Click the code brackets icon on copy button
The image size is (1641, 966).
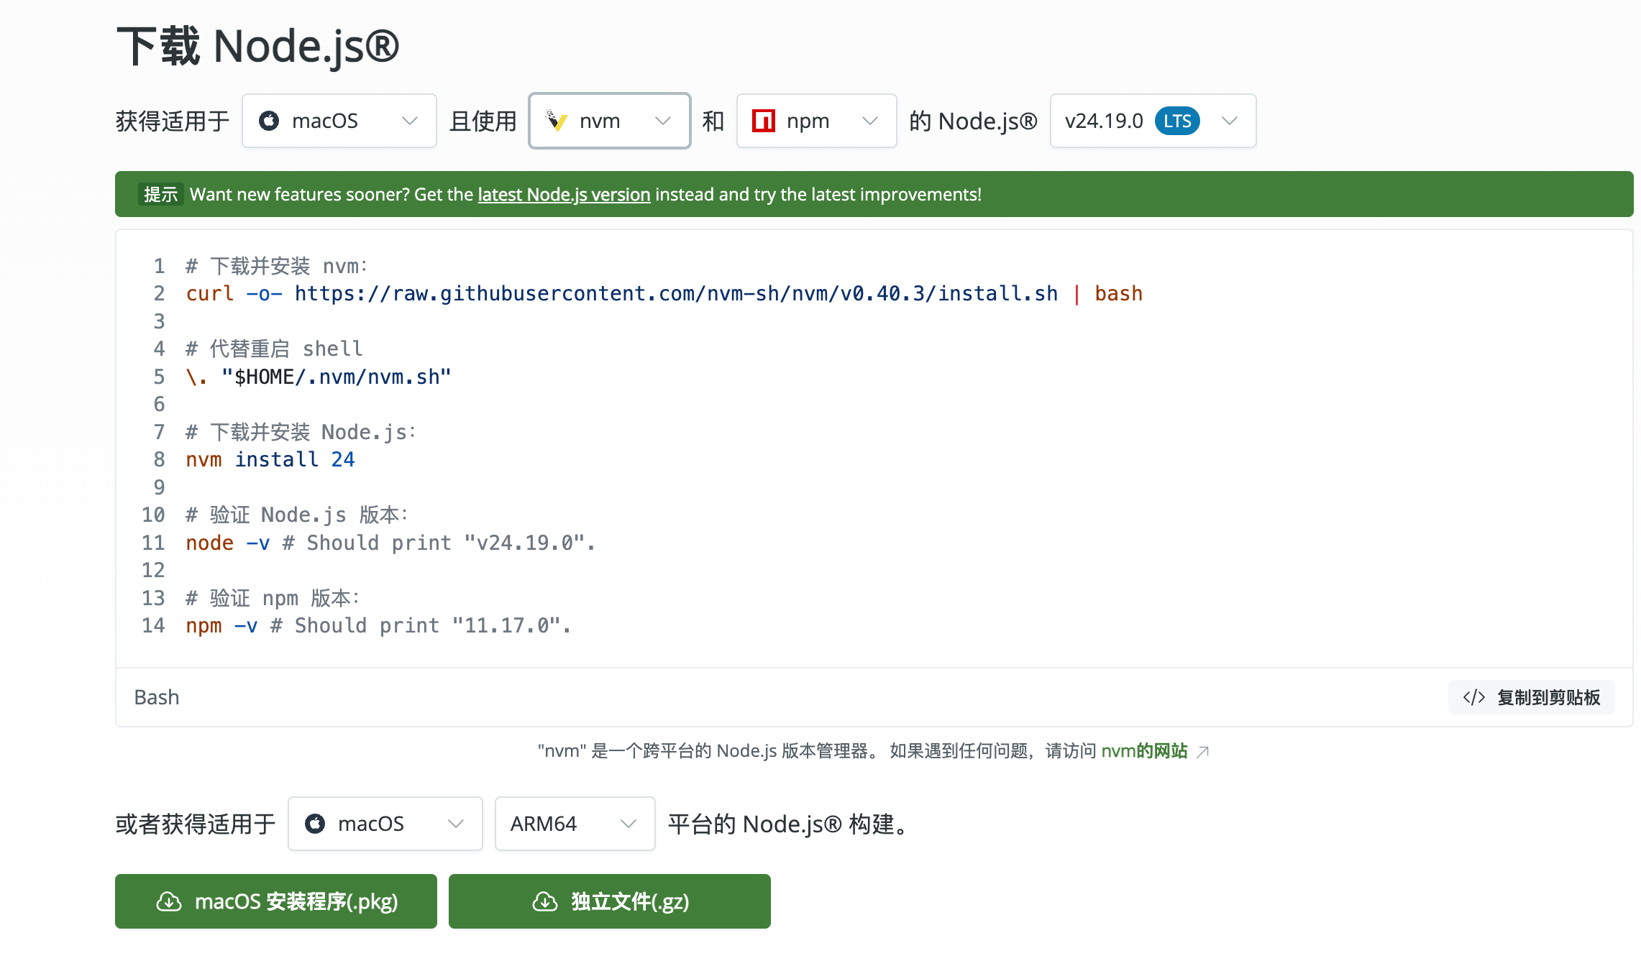click(x=1473, y=697)
